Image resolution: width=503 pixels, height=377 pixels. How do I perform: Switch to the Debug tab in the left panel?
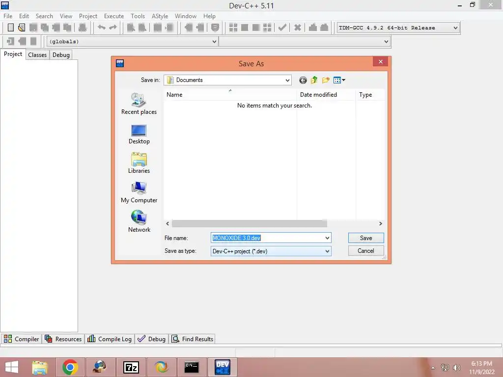click(x=61, y=55)
